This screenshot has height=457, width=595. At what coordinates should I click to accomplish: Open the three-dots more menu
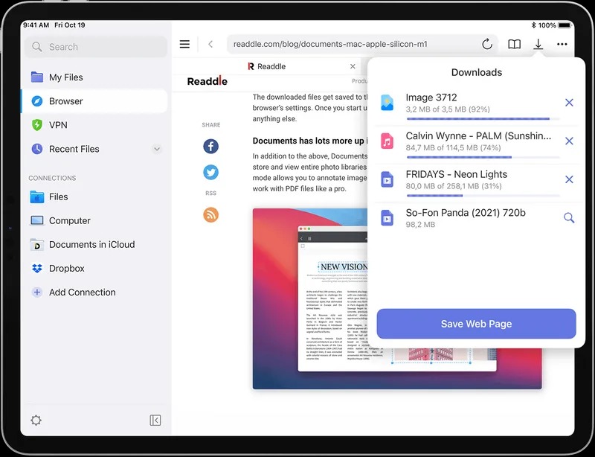pyautogui.click(x=562, y=44)
